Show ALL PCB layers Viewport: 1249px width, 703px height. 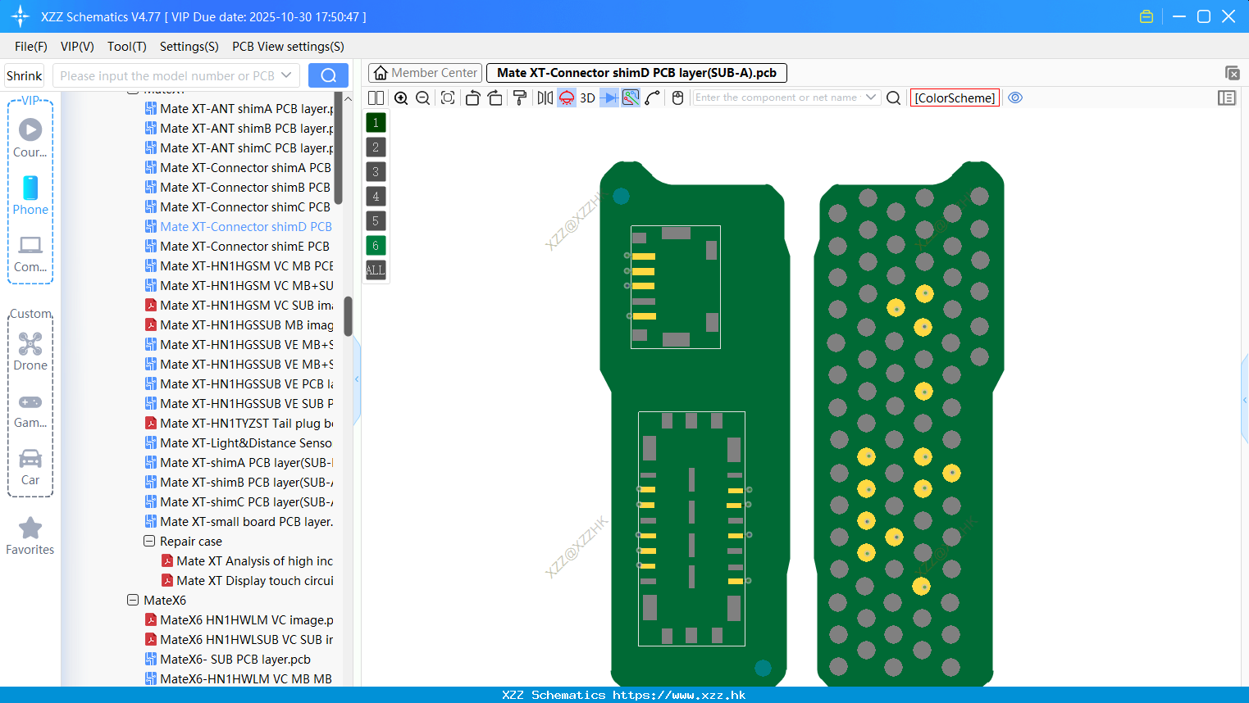(376, 270)
